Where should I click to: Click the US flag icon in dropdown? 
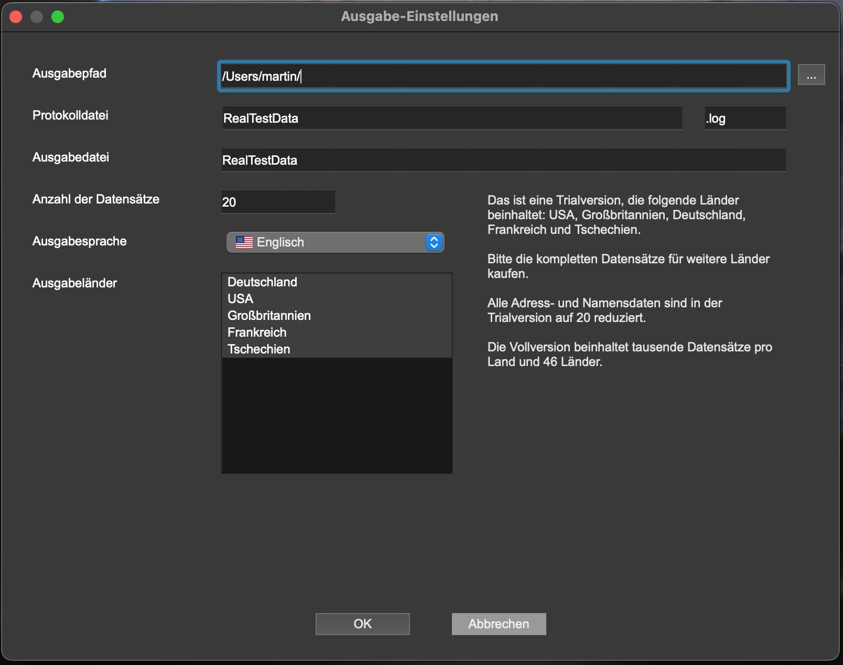coord(244,242)
